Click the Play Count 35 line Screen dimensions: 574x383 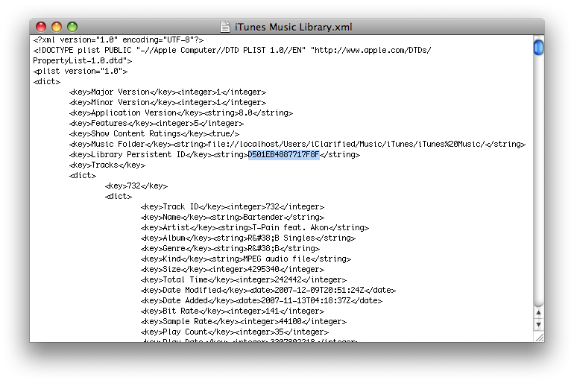[x=235, y=332]
